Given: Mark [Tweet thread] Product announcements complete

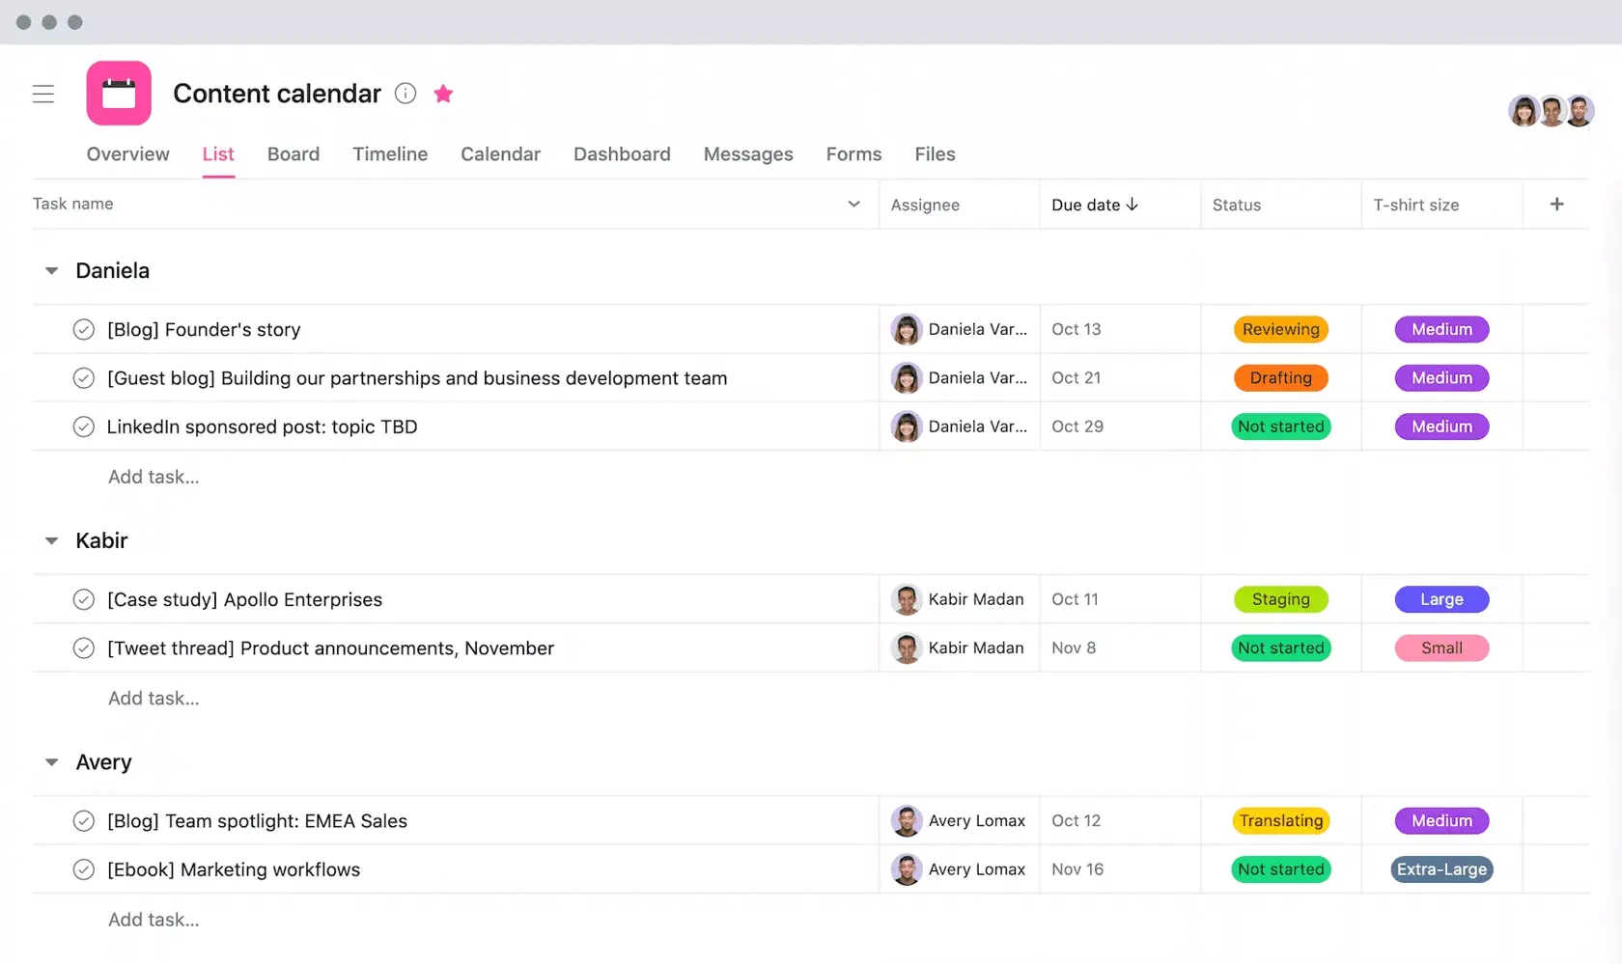Looking at the screenshot, I should [83, 647].
